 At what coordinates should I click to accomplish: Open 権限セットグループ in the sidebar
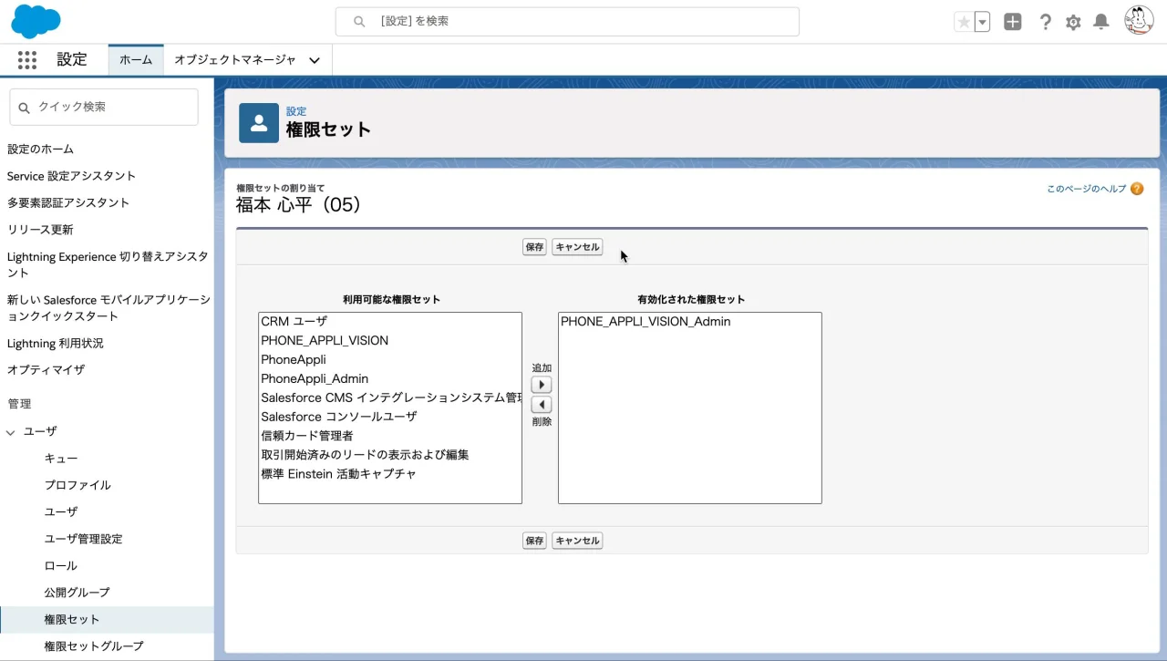click(x=94, y=646)
